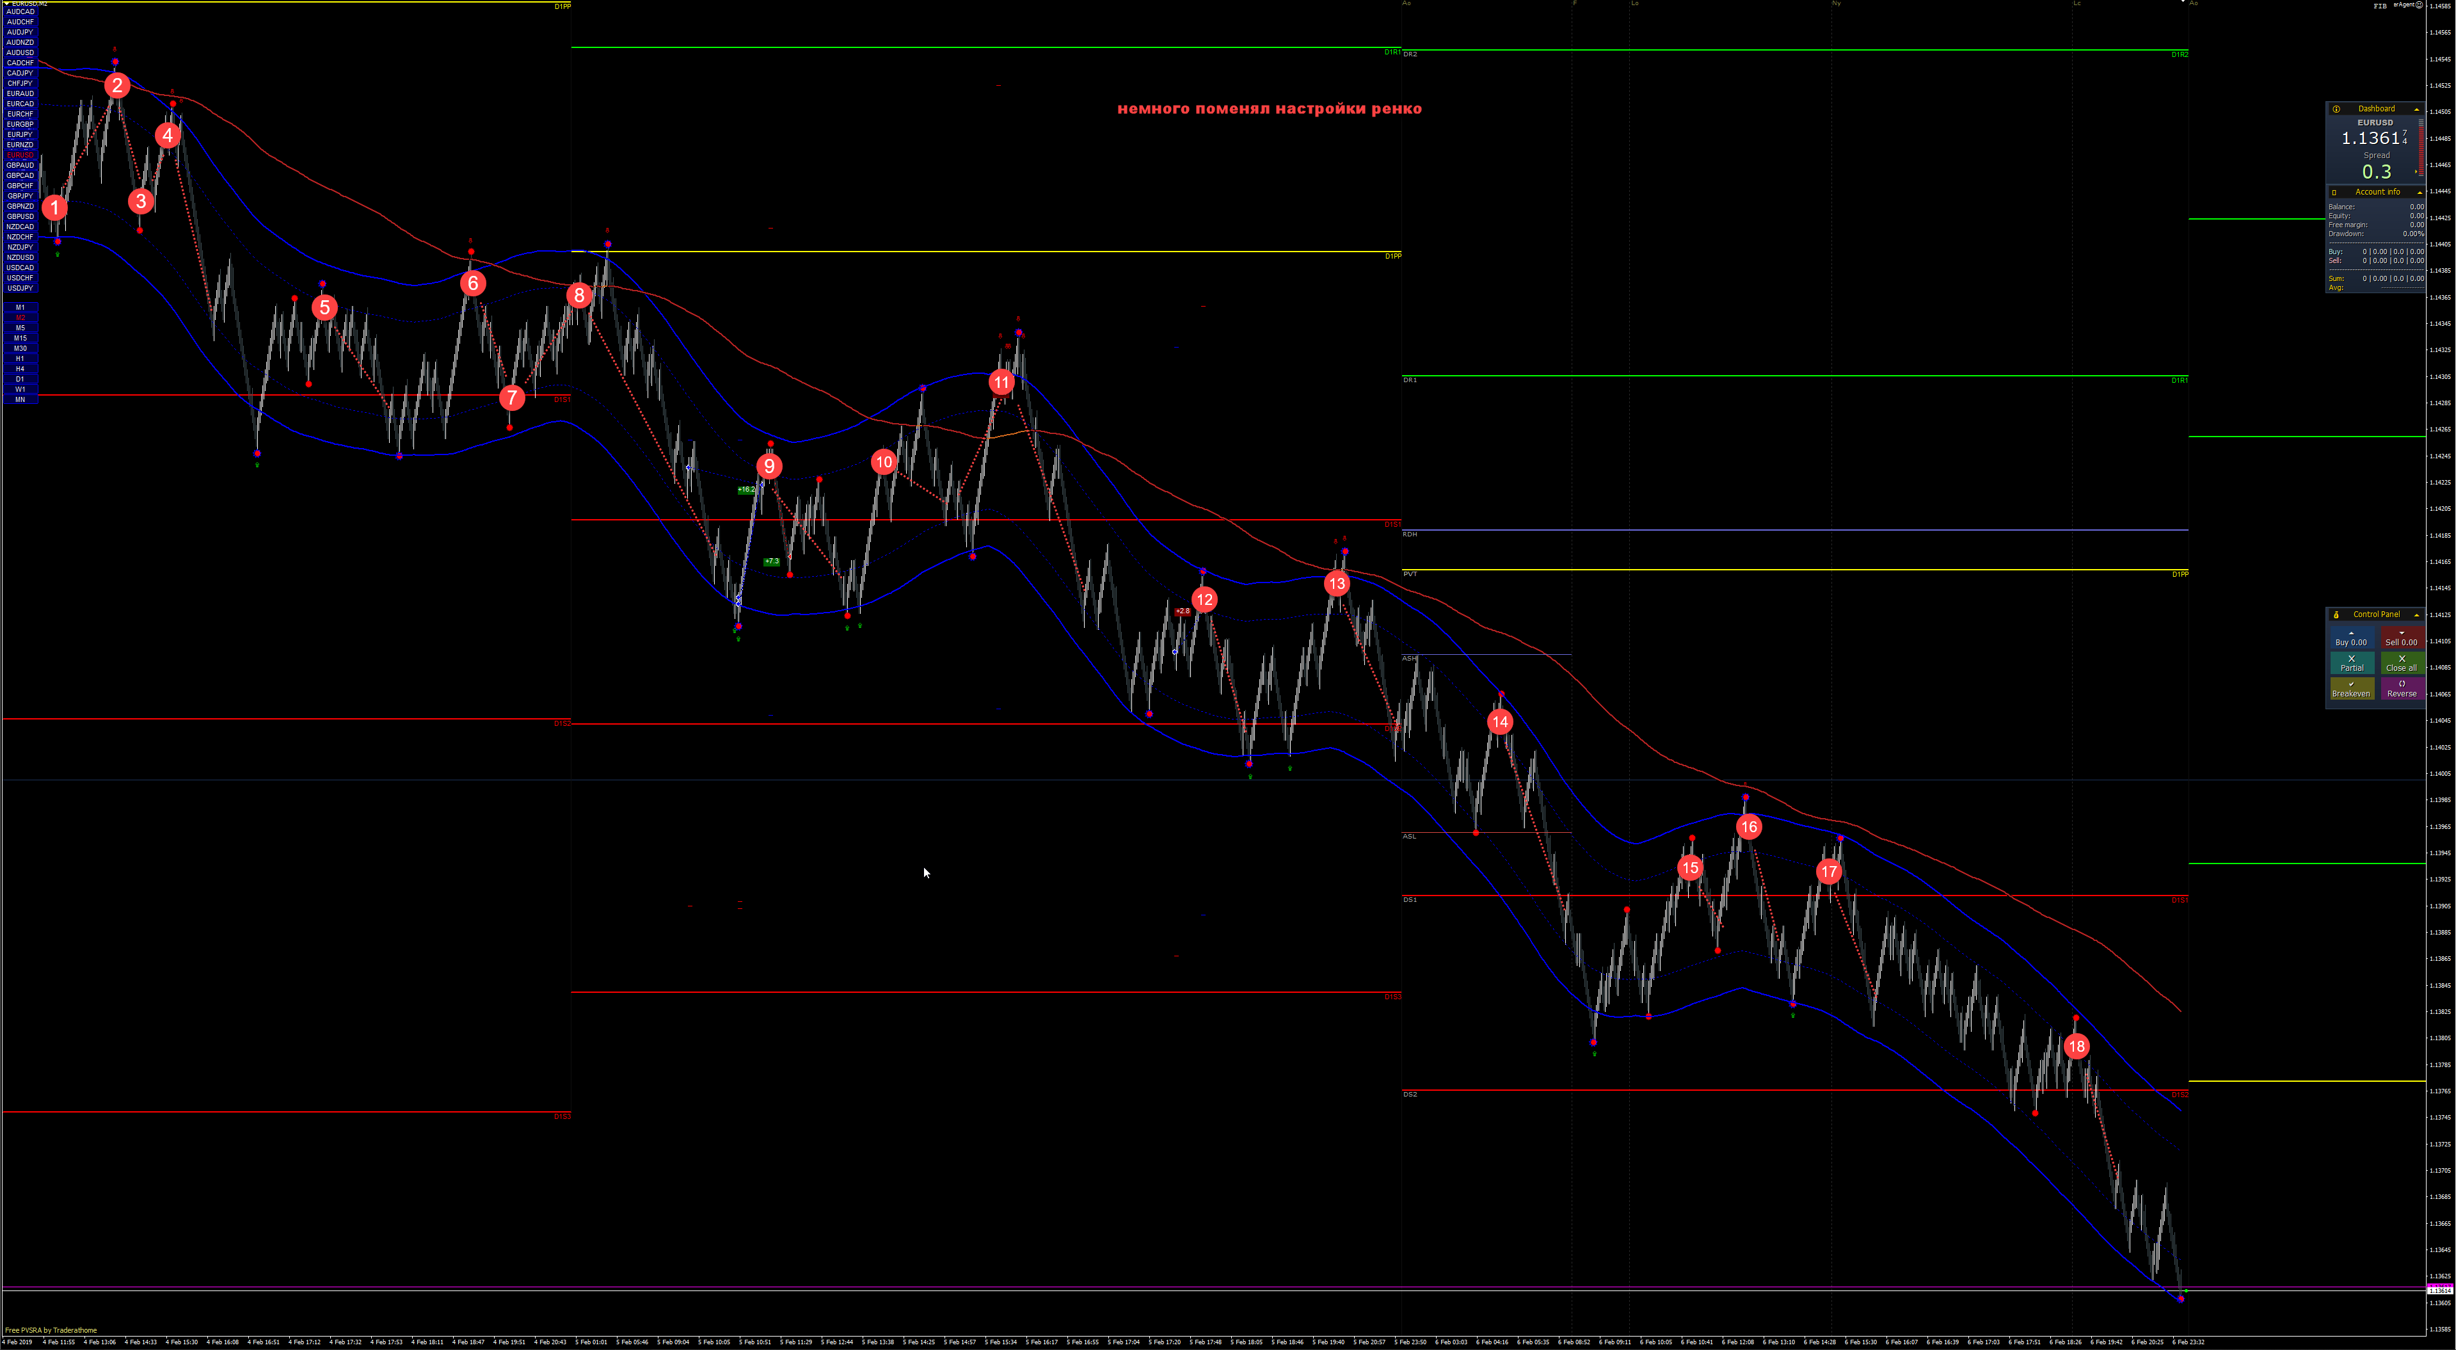
Task: Click the EURUSD,M2 chart title arrow
Action: [6, 4]
